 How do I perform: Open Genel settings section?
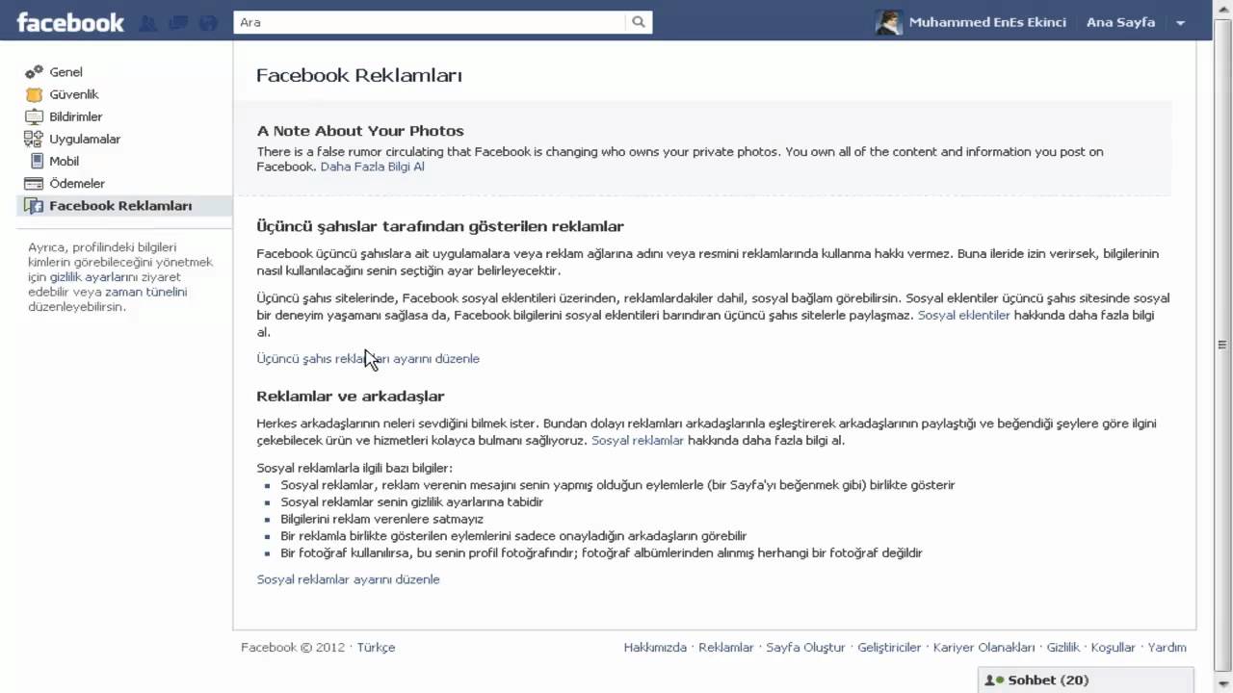point(66,72)
